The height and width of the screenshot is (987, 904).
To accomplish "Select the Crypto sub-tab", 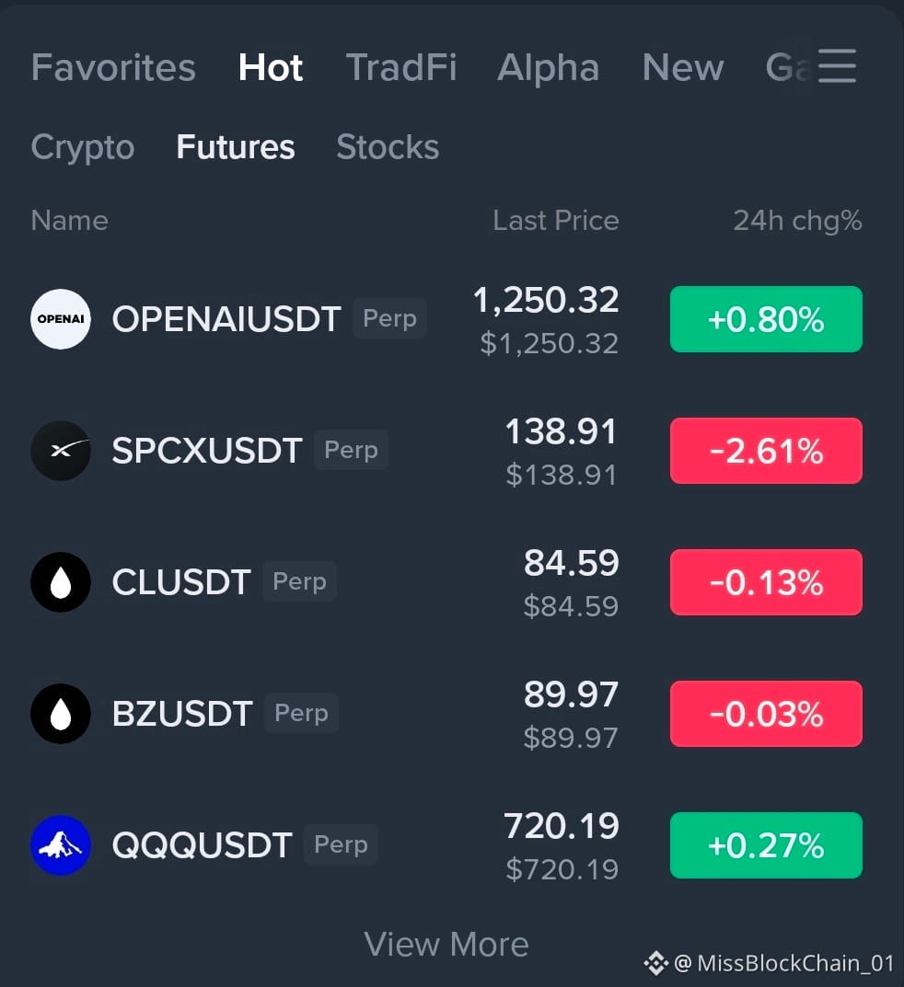I will coord(83,148).
